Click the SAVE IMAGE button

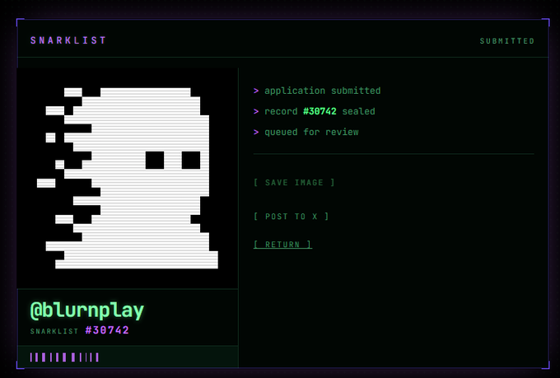point(294,183)
